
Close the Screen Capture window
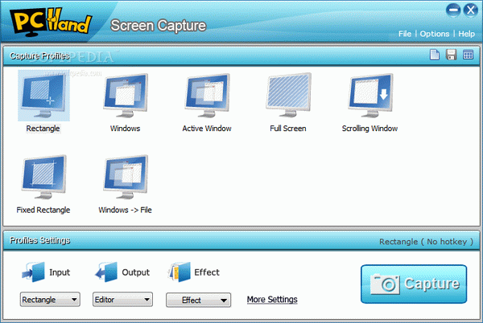pos(471,10)
